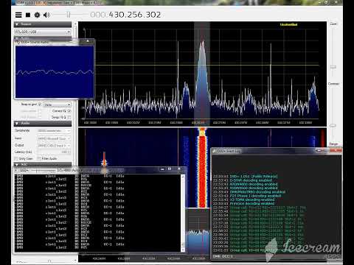Viewport: 354px width, 265px height.
Task: Open the RTL-SDR / USB source dropdown
Action: pos(43,32)
